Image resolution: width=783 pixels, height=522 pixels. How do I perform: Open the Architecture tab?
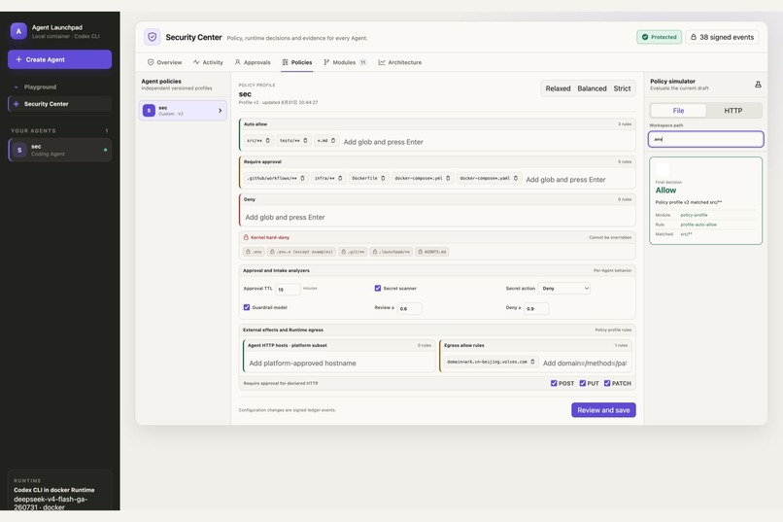point(400,62)
